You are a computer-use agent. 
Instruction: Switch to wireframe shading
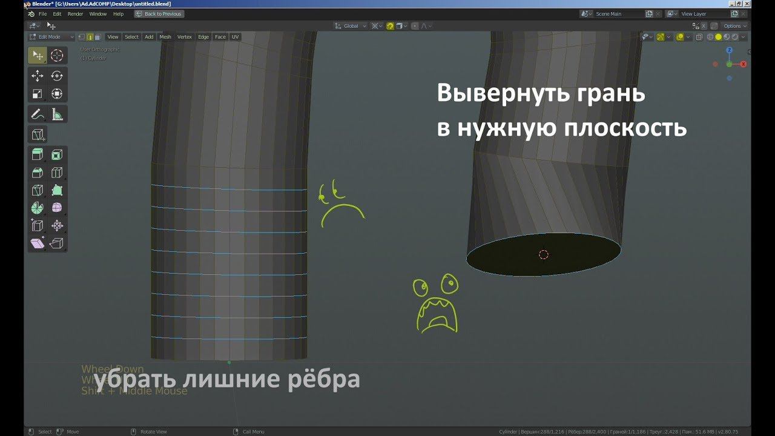[710, 37]
